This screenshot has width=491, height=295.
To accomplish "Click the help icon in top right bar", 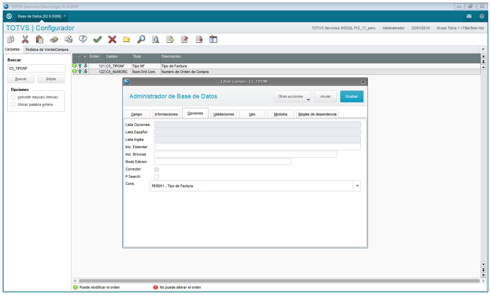I will click(x=482, y=16).
